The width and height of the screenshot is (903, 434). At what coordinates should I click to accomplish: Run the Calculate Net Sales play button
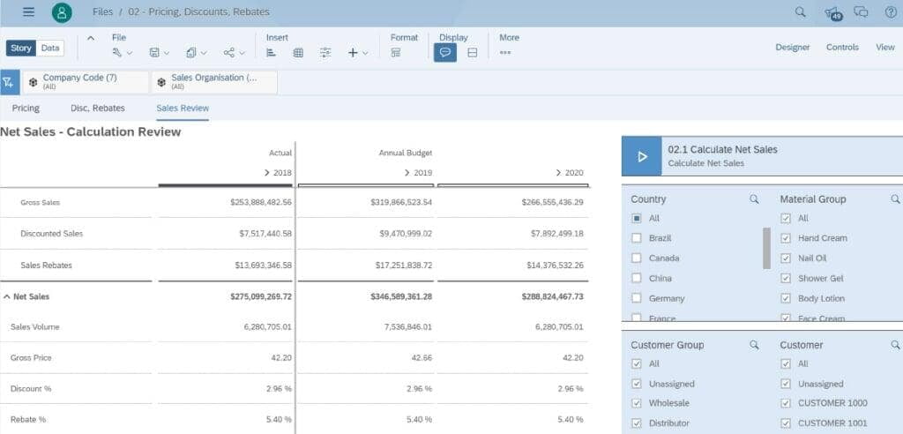pos(642,156)
